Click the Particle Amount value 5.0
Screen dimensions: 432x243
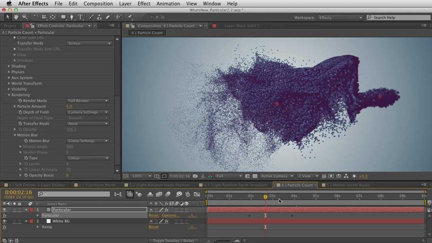coord(69,106)
